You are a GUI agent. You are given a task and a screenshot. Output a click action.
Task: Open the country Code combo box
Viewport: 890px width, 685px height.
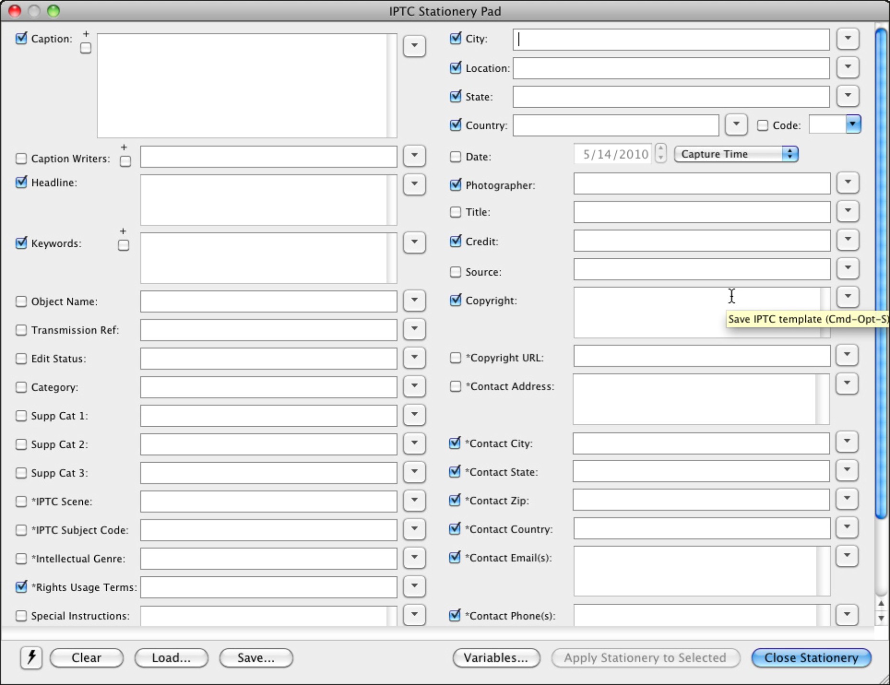point(853,124)
